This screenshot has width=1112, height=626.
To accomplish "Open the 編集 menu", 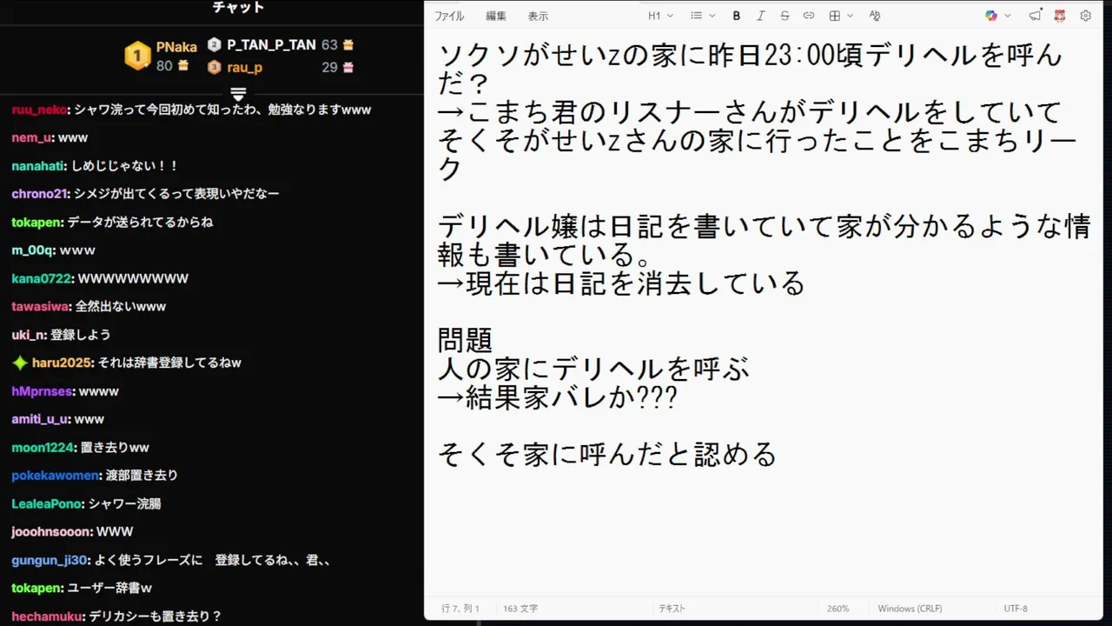I will pyautogui.click(x=496, y=16).
